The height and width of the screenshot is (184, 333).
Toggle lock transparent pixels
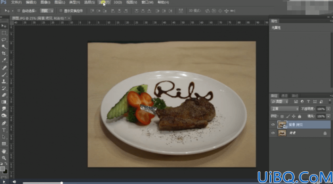282,117
